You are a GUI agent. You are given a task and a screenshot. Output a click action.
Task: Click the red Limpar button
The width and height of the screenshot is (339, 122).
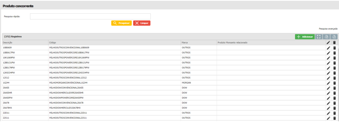(x=142, y=23)
